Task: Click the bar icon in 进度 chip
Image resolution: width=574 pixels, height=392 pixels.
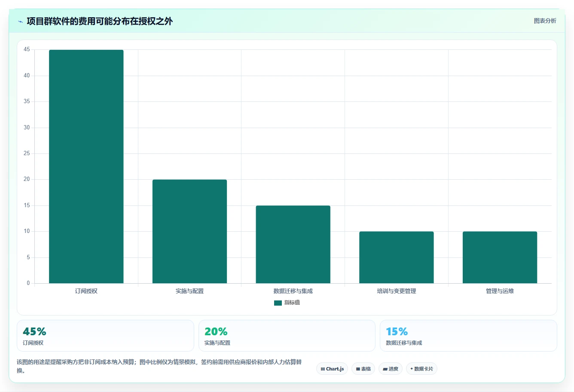Action: tap(385, 369)
